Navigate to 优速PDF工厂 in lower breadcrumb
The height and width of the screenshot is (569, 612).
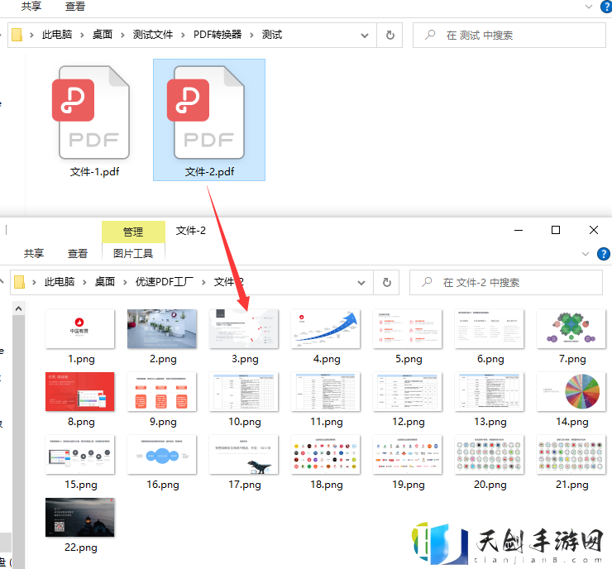(x=165, y=282)
